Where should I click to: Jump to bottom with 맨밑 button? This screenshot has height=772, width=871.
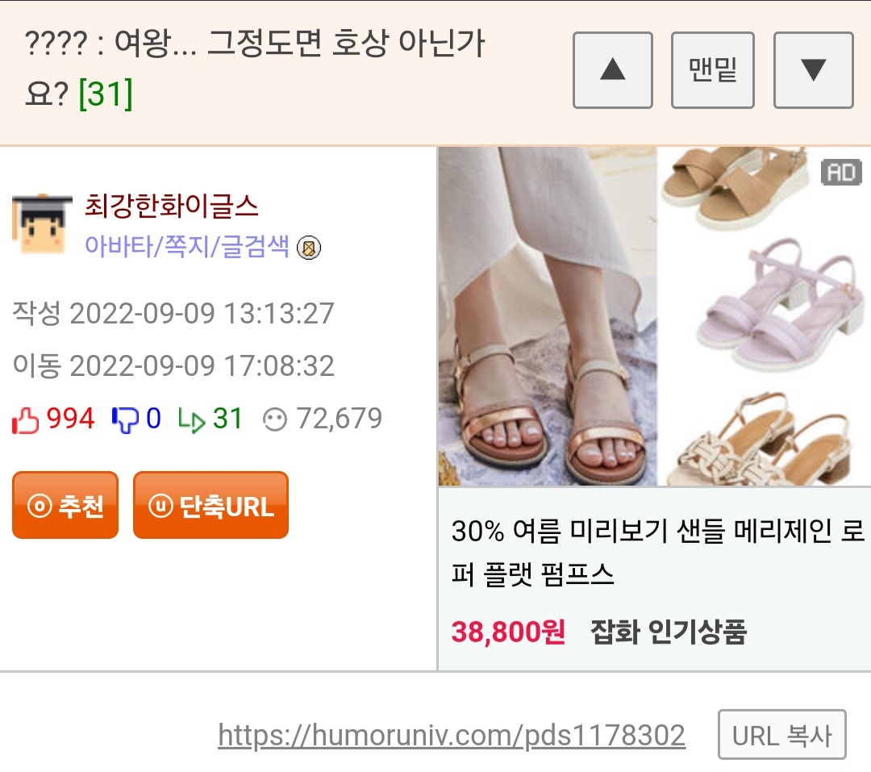coord(713,70)
